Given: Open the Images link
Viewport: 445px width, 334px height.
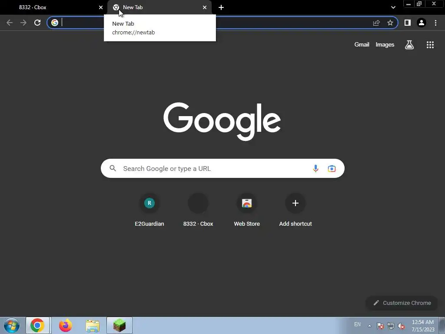Looking at the screenshot, I should pos(385,45).
